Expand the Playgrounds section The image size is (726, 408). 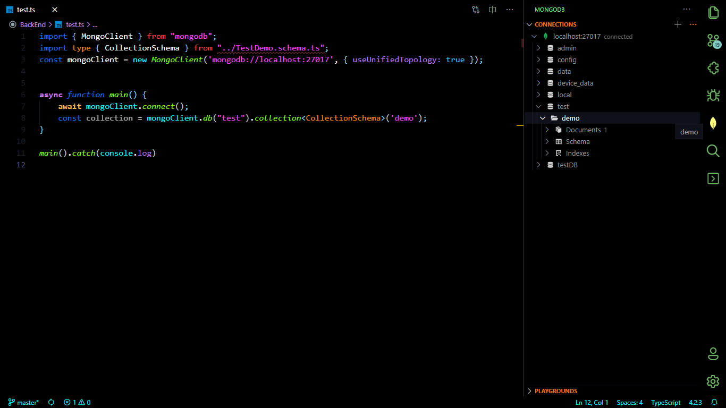tap(529, 391)
